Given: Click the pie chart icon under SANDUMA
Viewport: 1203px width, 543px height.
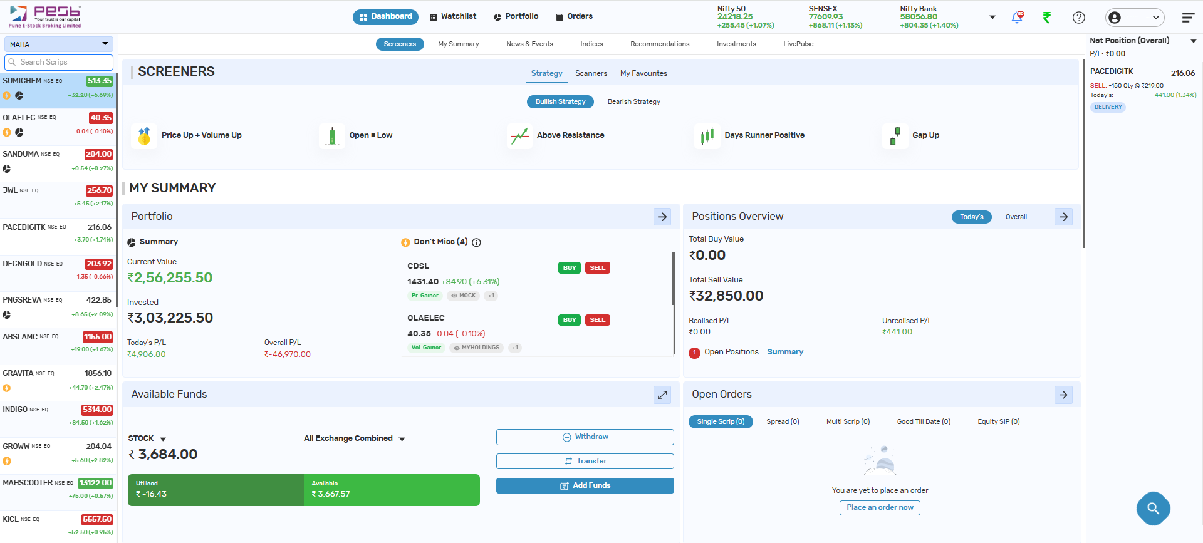Looking at the screenshot, I should (x=7, y=169).
